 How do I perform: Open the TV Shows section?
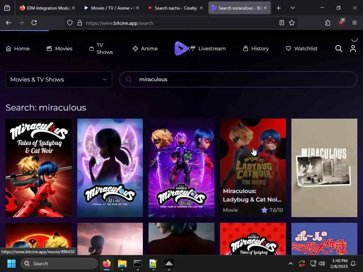(101, 49)
